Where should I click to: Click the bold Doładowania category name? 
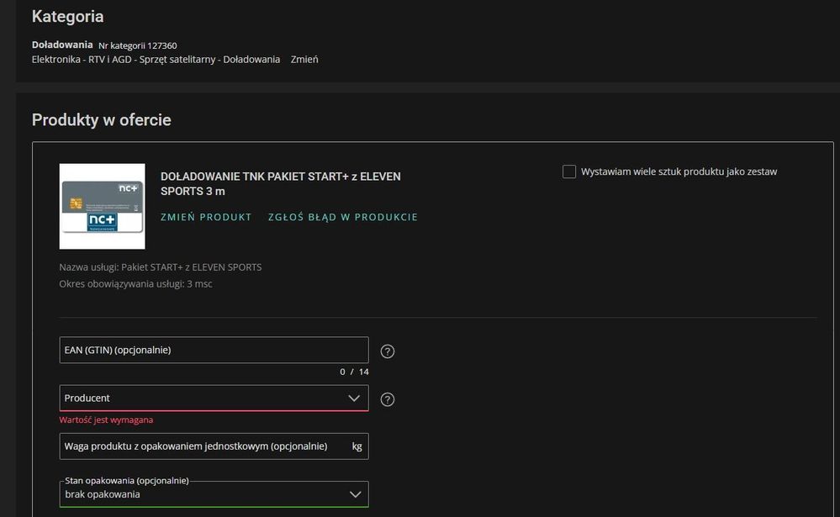(62, 45)
